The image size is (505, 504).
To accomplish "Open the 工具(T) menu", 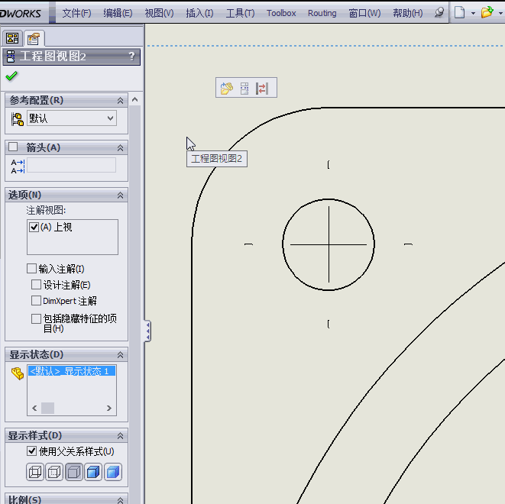I will (240, 13).
